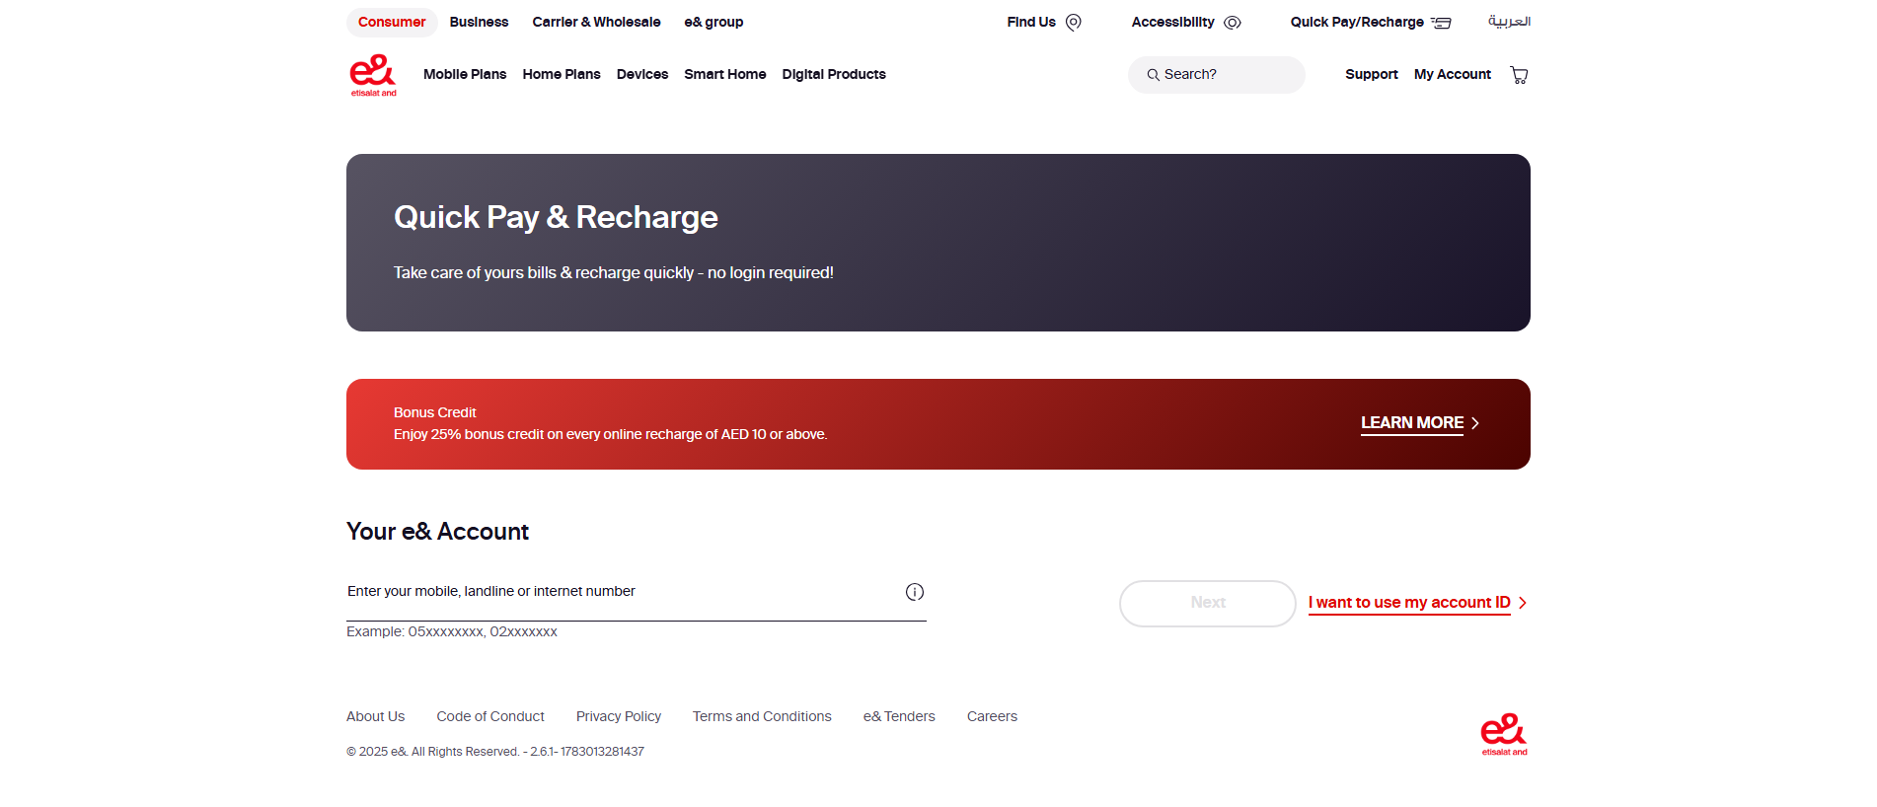
Task: Open the Digital Products menu
Action: (x=834, y=74)
